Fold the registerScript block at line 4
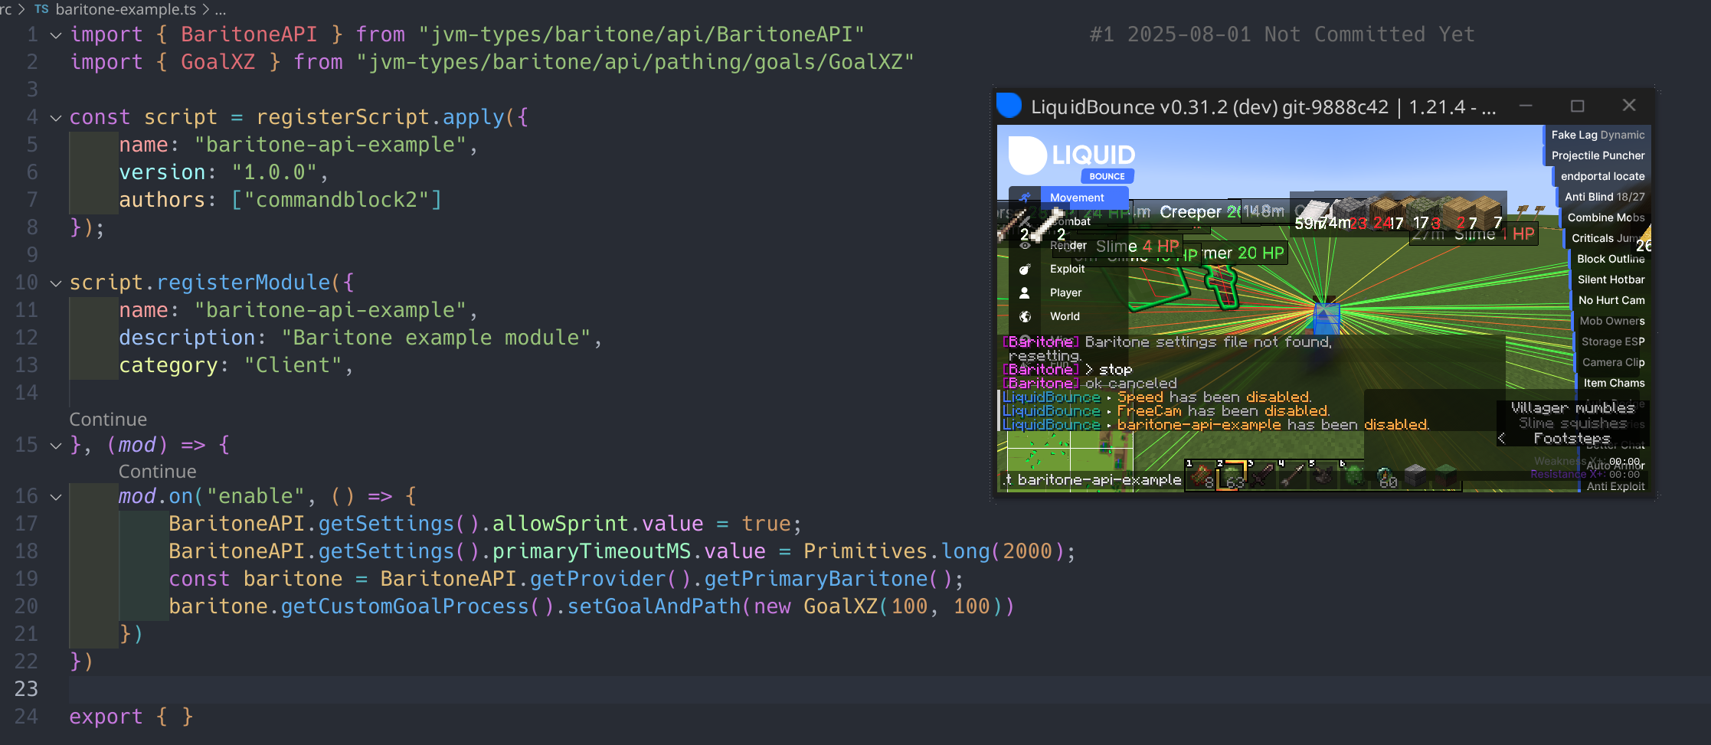The height and width of the screenshot is (745, 1711). [x=56, y=118]
